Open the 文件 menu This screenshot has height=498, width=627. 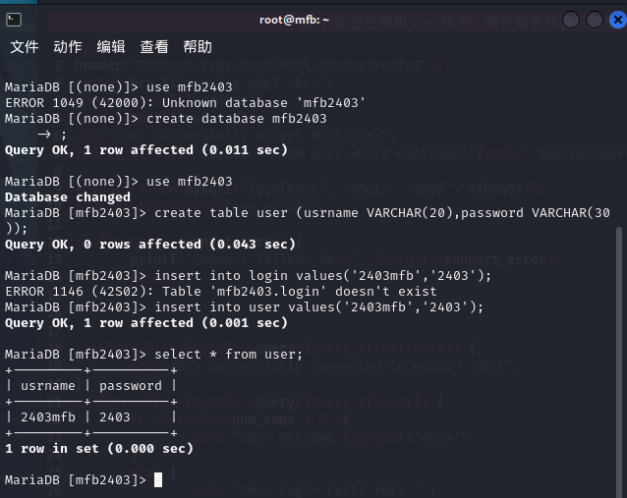coord(24,47)
